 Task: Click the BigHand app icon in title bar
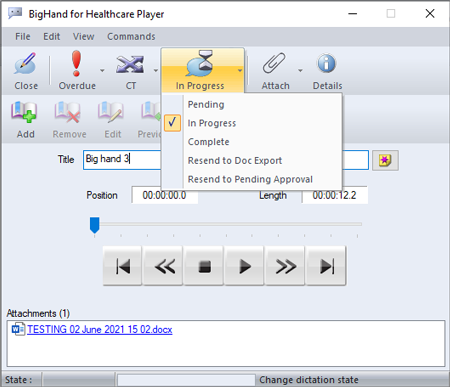(15, 13)
